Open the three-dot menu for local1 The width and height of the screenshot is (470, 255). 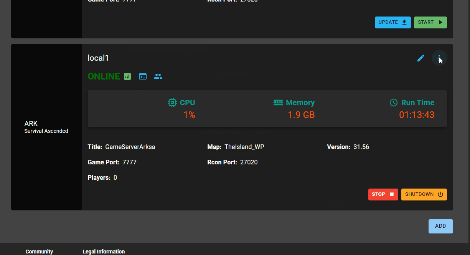pyautogui.click(x=439, y=58)
